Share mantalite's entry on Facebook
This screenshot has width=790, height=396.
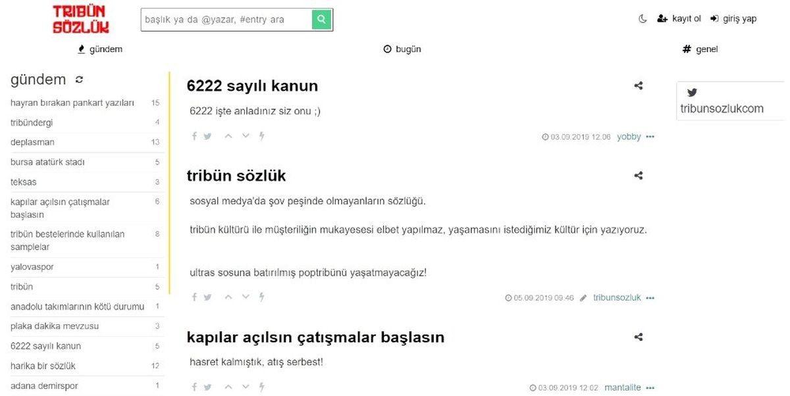[x=194, y=387]
